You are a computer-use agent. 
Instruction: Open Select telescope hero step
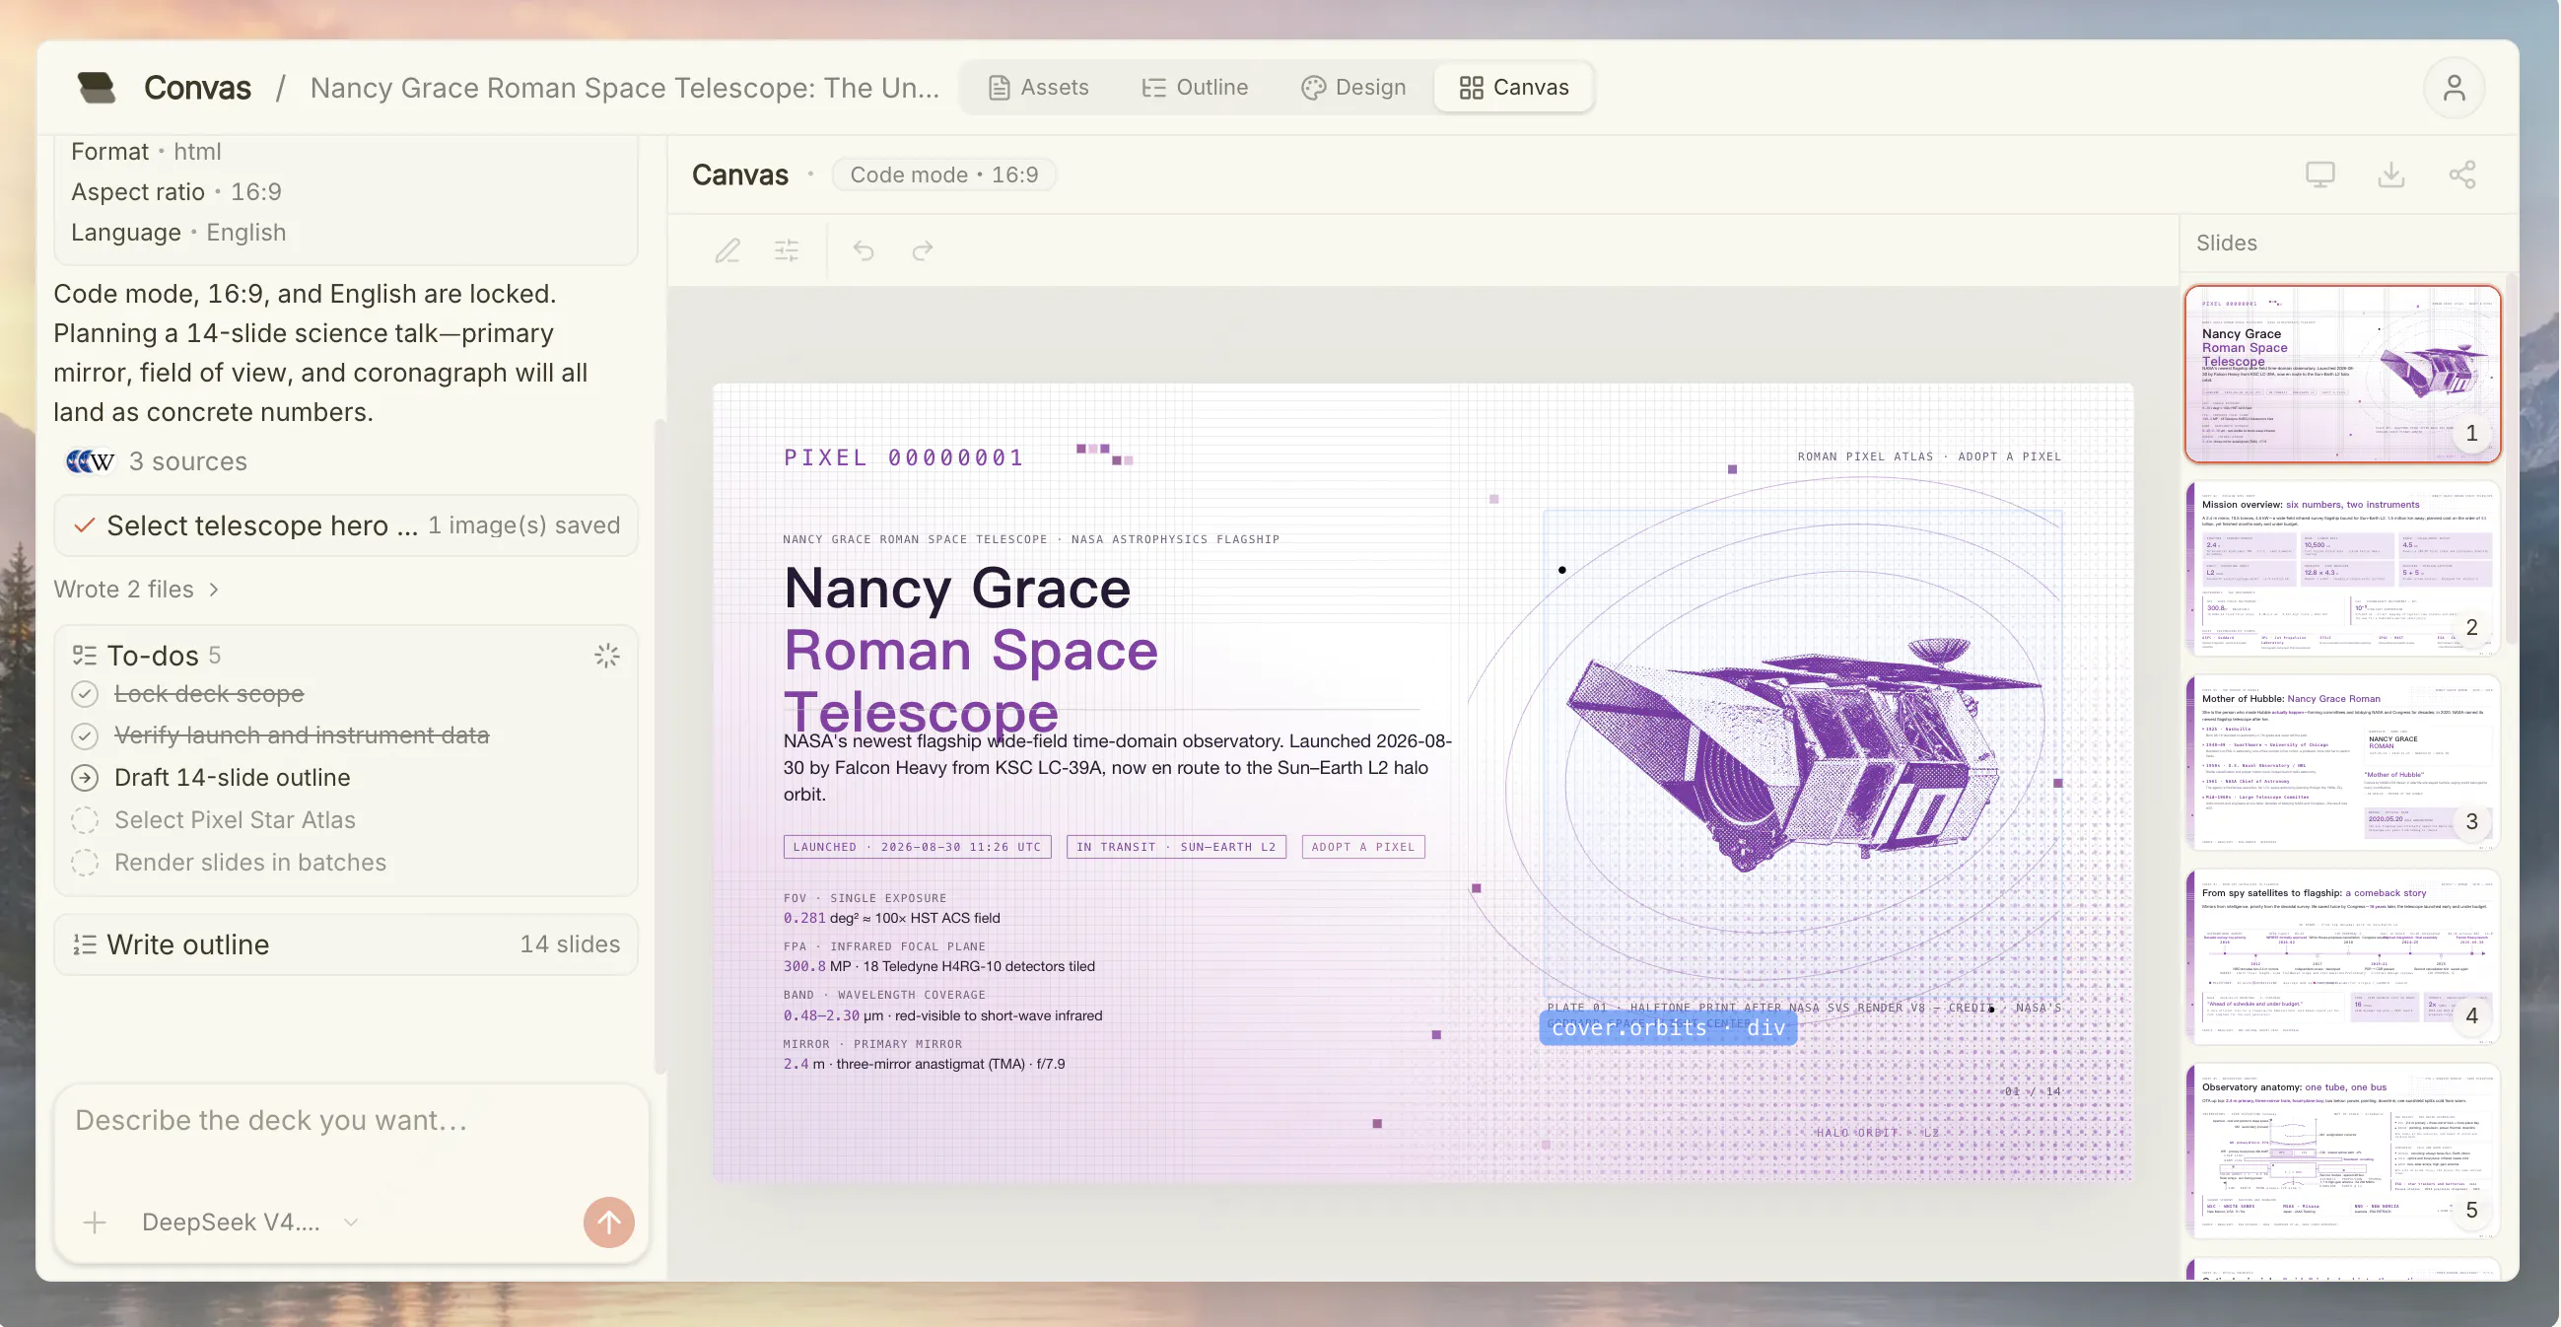[346, 524]
